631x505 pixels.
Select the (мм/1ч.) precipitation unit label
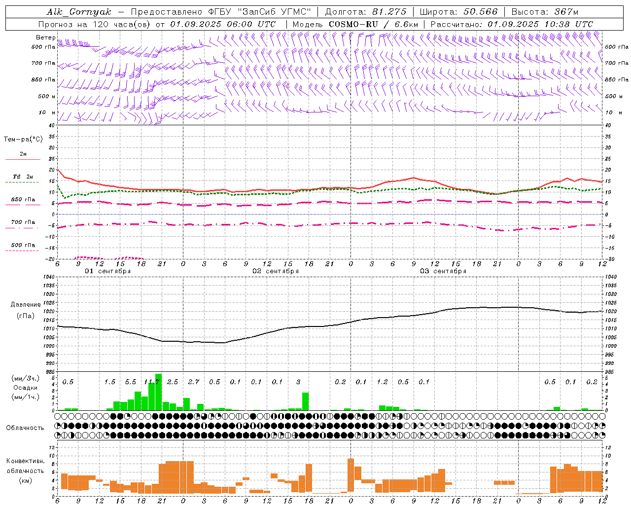(26, 397)
